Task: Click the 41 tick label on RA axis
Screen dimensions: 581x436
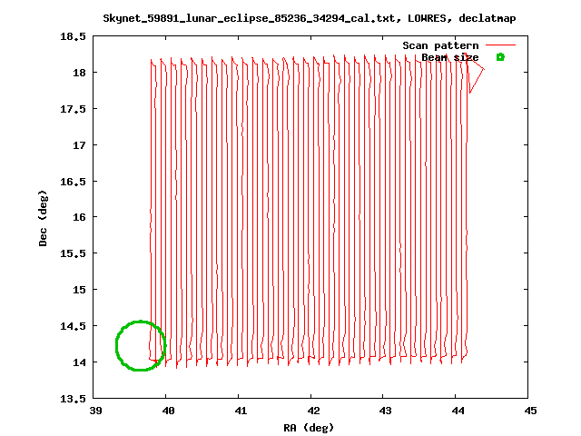Action: 241,411
